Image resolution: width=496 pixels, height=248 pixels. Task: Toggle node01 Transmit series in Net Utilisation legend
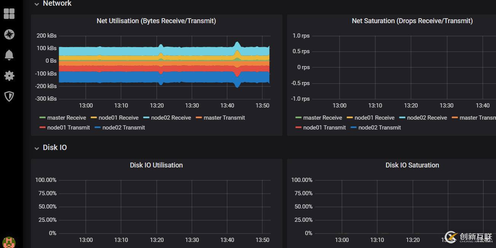coord(69,128)
